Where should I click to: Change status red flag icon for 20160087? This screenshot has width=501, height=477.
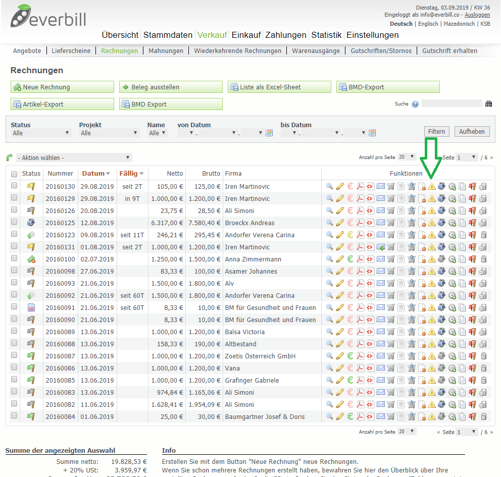[x=472, y=356]
